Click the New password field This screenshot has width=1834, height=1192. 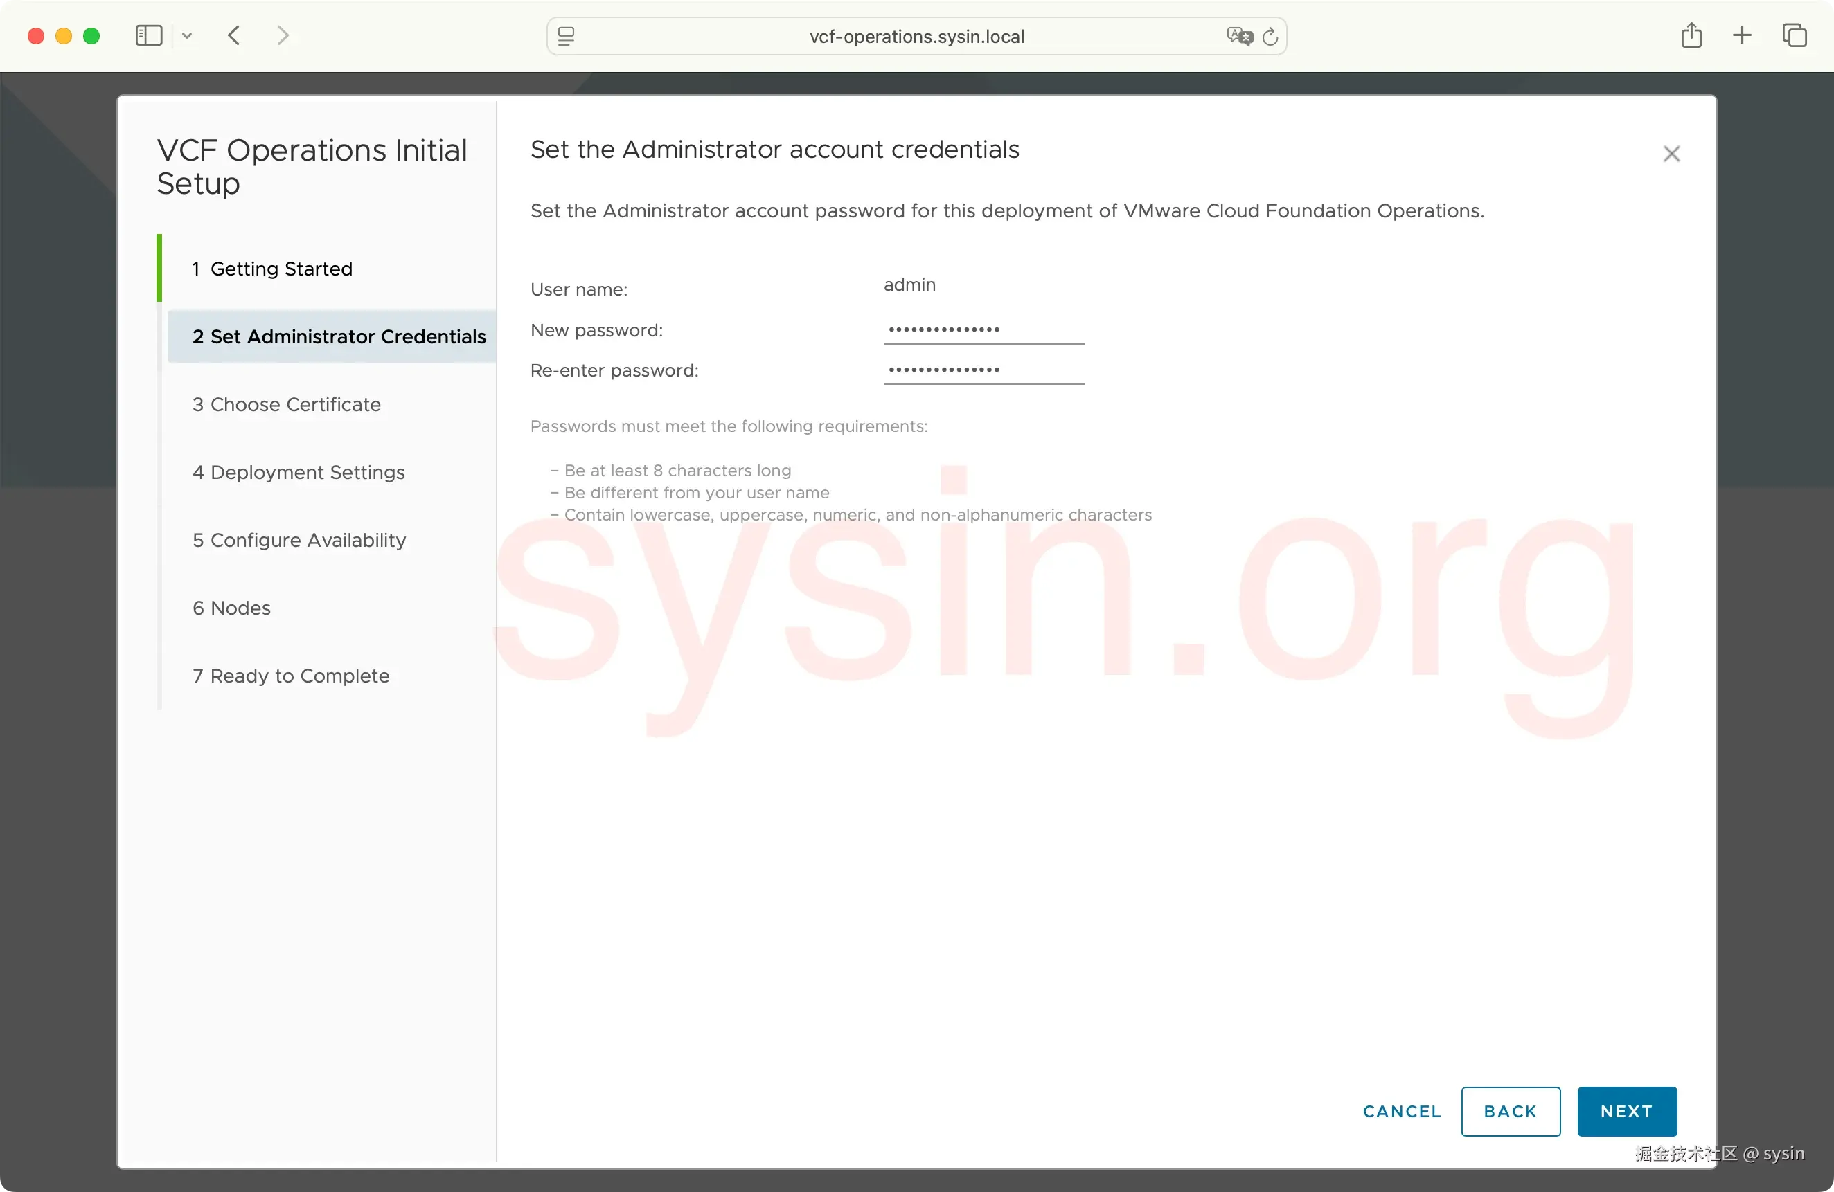pyautogui.click(x=983, y=329)
